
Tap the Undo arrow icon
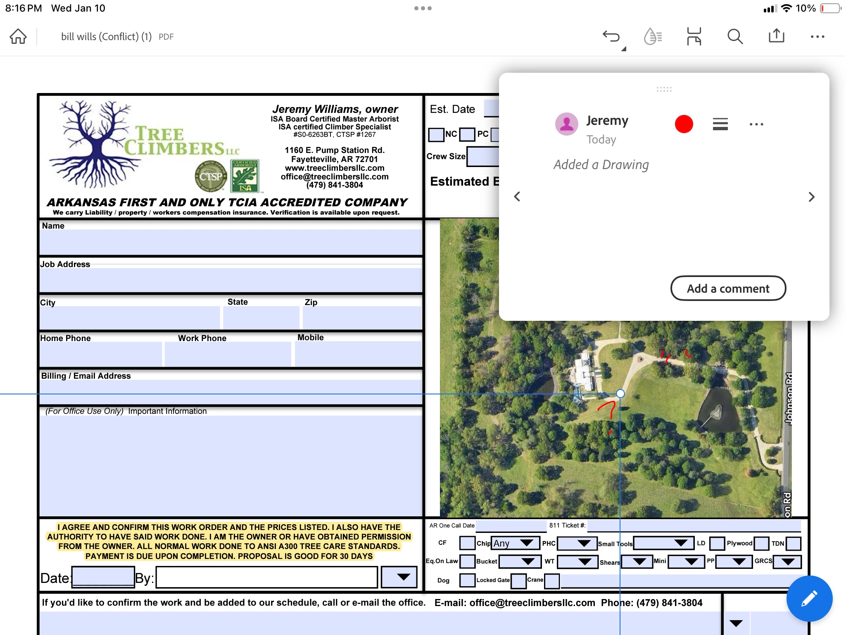[x=611, y=36]
